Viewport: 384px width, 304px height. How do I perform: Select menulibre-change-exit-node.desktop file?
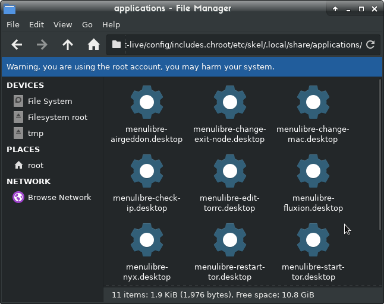(x=229, y=103)
